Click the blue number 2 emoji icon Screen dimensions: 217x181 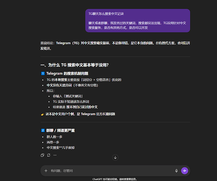coord(43,130)
